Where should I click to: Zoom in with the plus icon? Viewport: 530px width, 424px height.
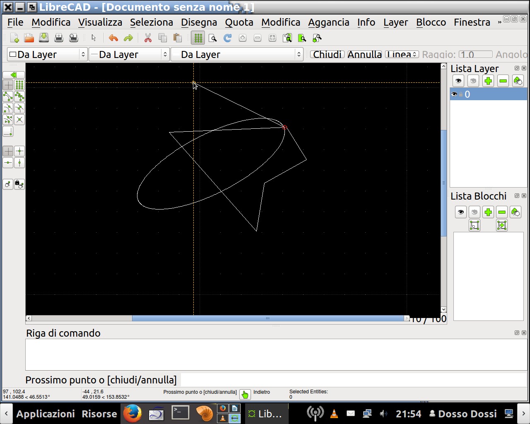(243, 38)
